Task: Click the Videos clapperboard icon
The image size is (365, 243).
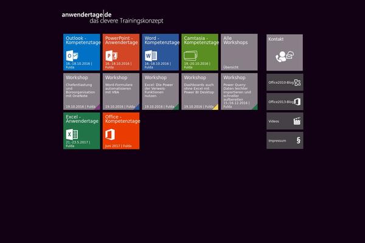Action: pos(297,121)
